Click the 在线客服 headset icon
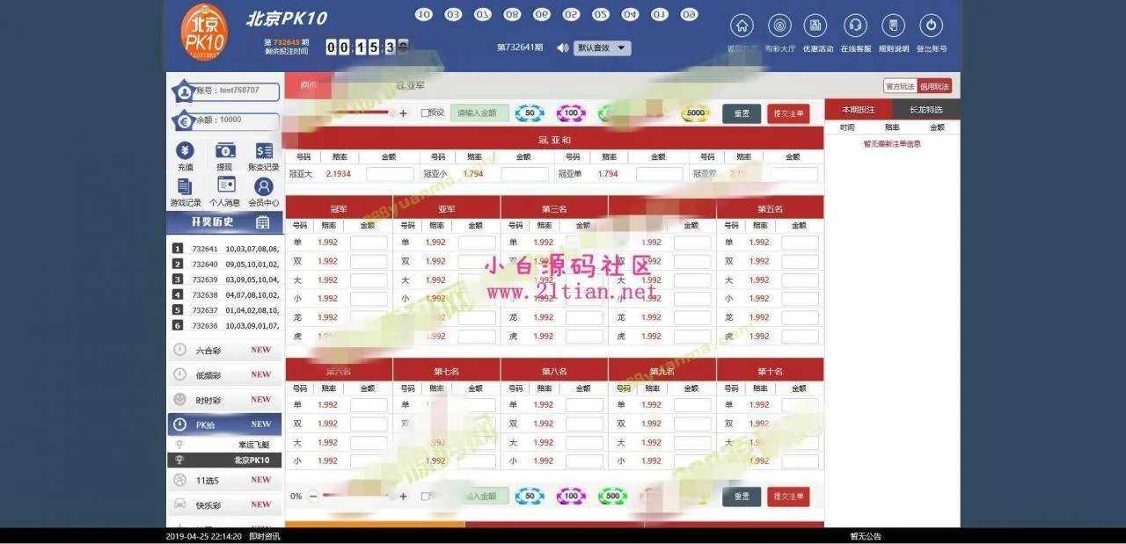The height and width of the screenshot is (544, 1126). (855, 26)
